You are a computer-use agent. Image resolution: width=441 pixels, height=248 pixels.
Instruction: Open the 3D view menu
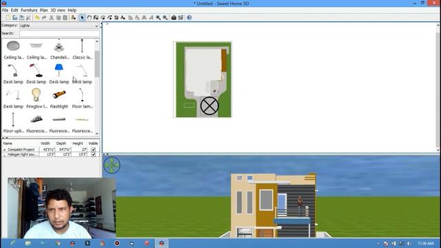[58, 10]
